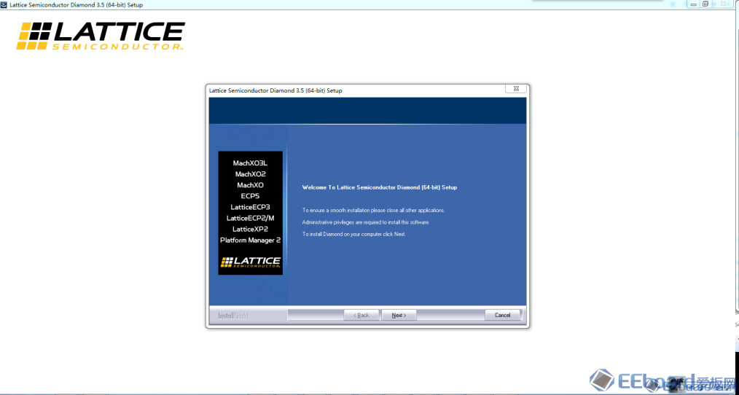This screenshot has height=395, width=739.
Task: Minimize the outer setup window
Action: pyautogui.click(x=692, y=4)
